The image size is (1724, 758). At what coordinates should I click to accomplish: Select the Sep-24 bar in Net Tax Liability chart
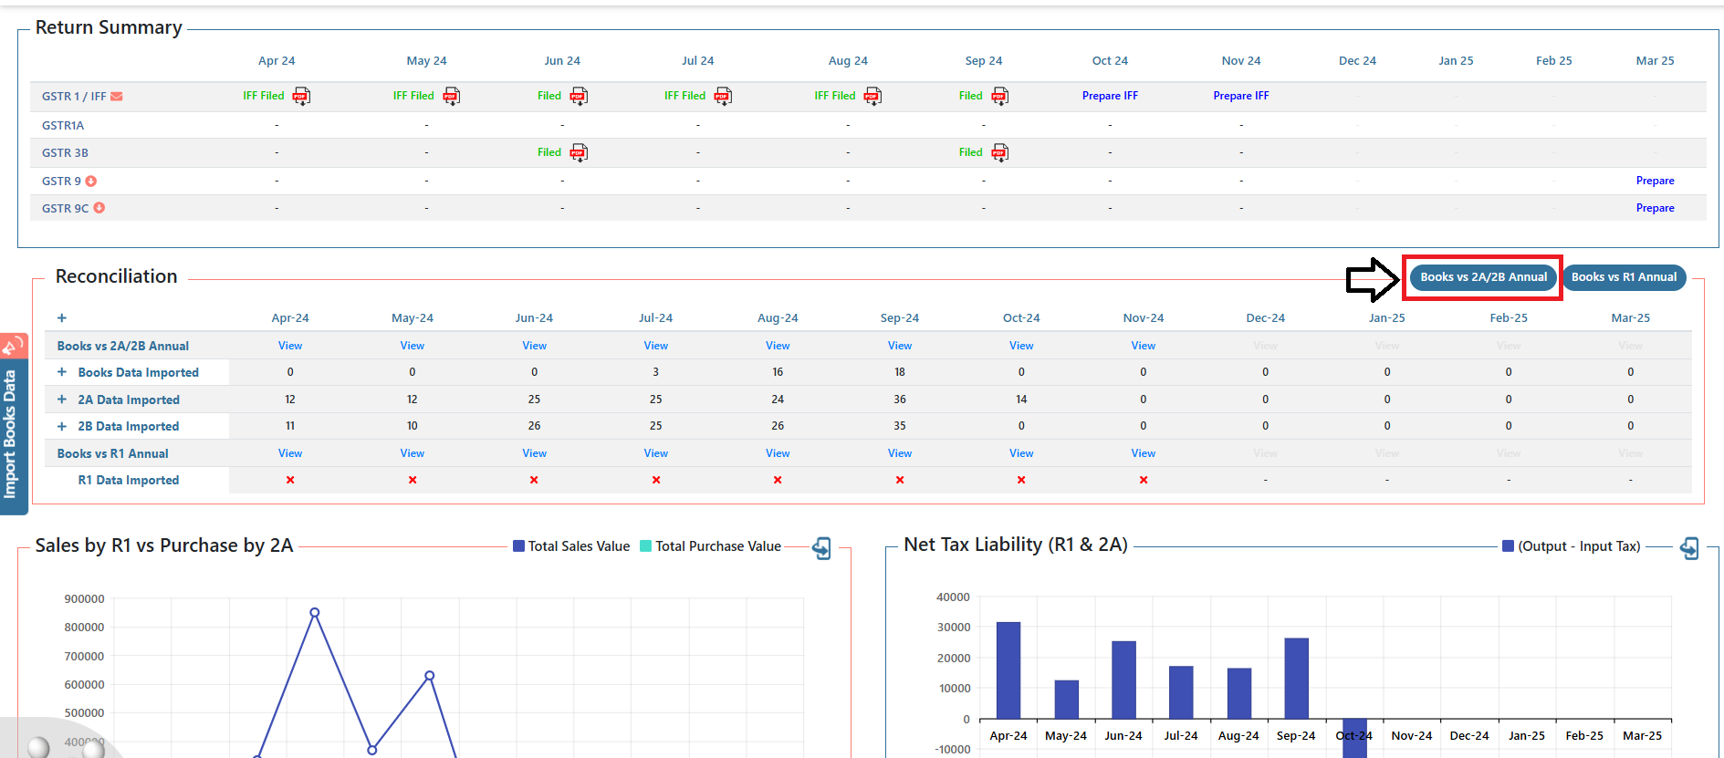(x=1296, y=679)
